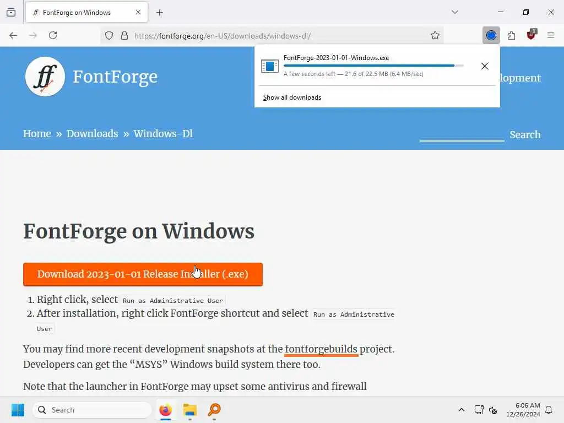The image size is (564, 423).
Task: View site padlock security information
Action: tap(124, 35)
